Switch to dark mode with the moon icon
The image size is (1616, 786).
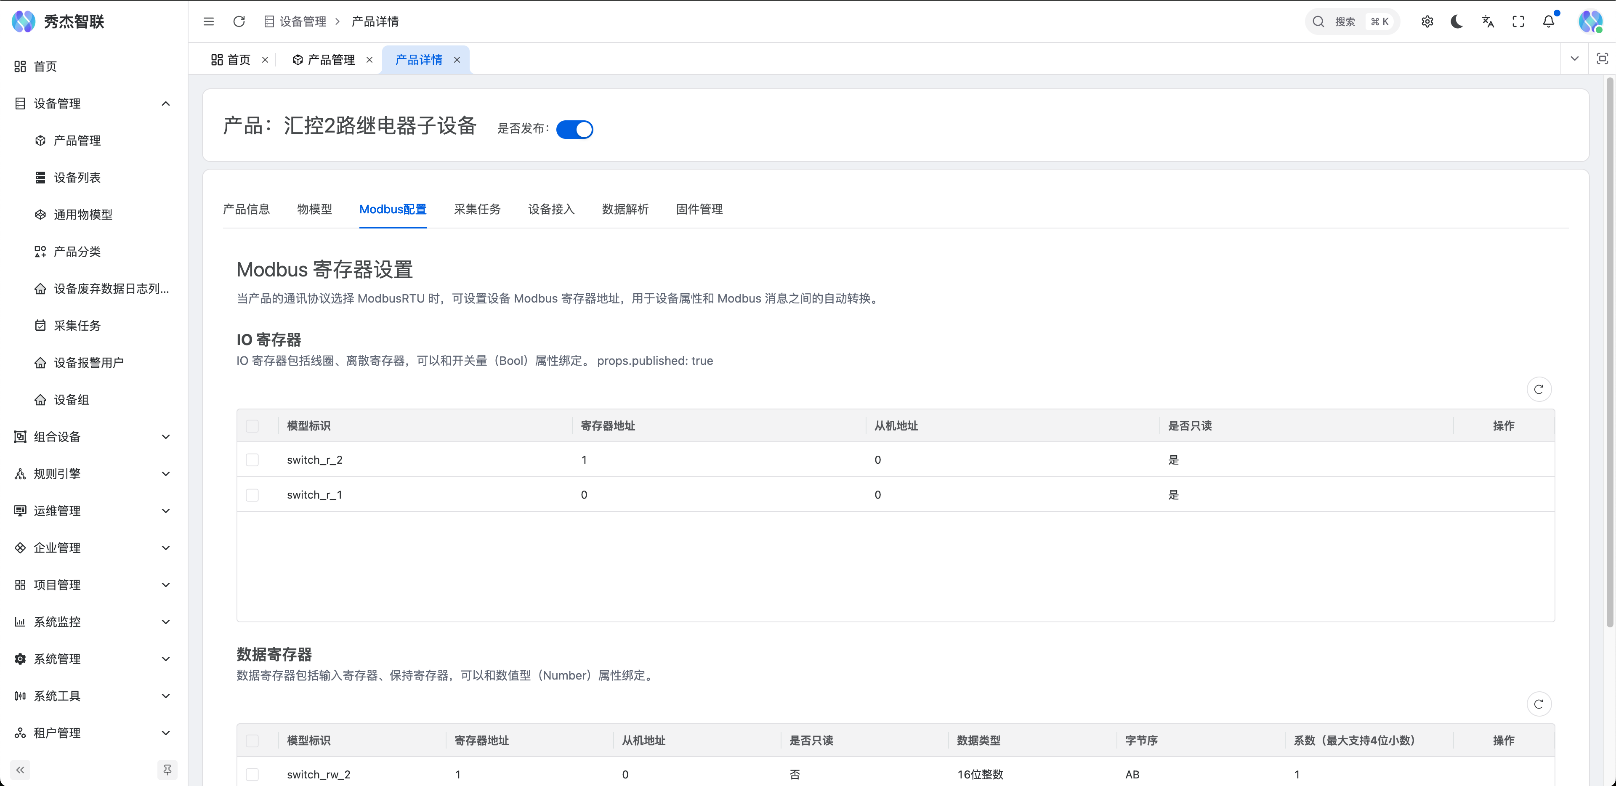coord(1457,21)
